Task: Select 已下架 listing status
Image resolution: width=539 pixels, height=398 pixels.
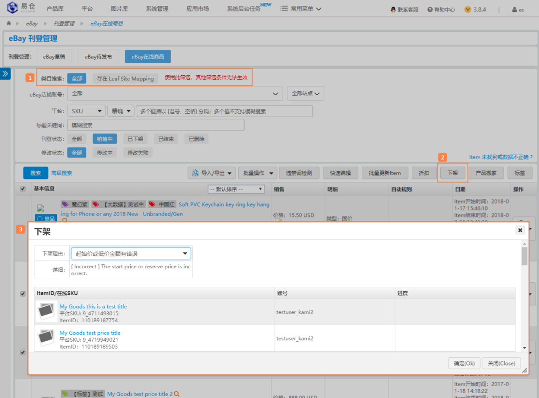Action: point(135,139)
